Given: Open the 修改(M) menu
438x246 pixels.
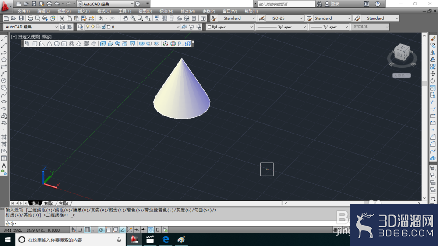Looking at the screenshot, I should coord(188,11).
